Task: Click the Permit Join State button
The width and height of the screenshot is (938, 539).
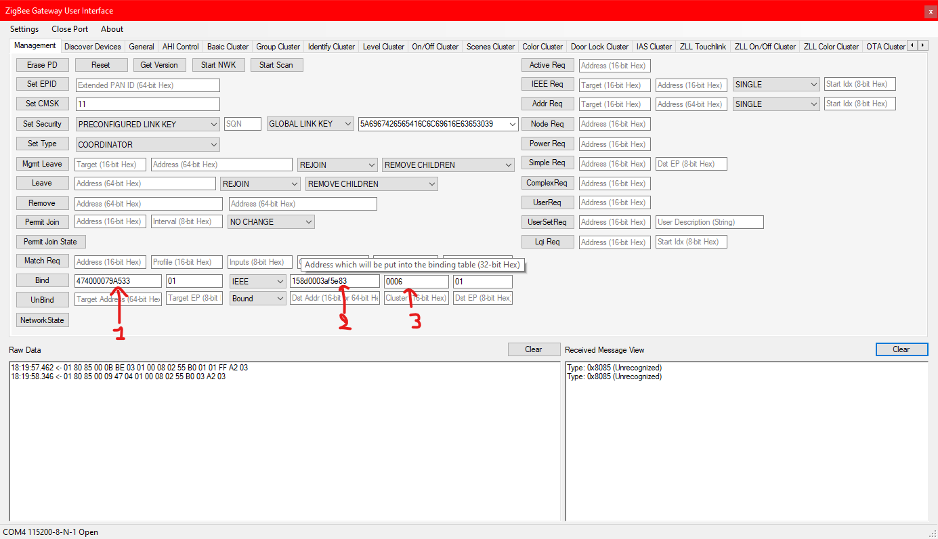Action: pyautogui.click(x=51, y=242)
